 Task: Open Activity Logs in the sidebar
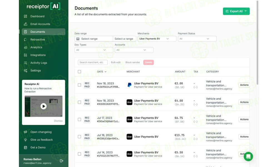pos(43,63)
